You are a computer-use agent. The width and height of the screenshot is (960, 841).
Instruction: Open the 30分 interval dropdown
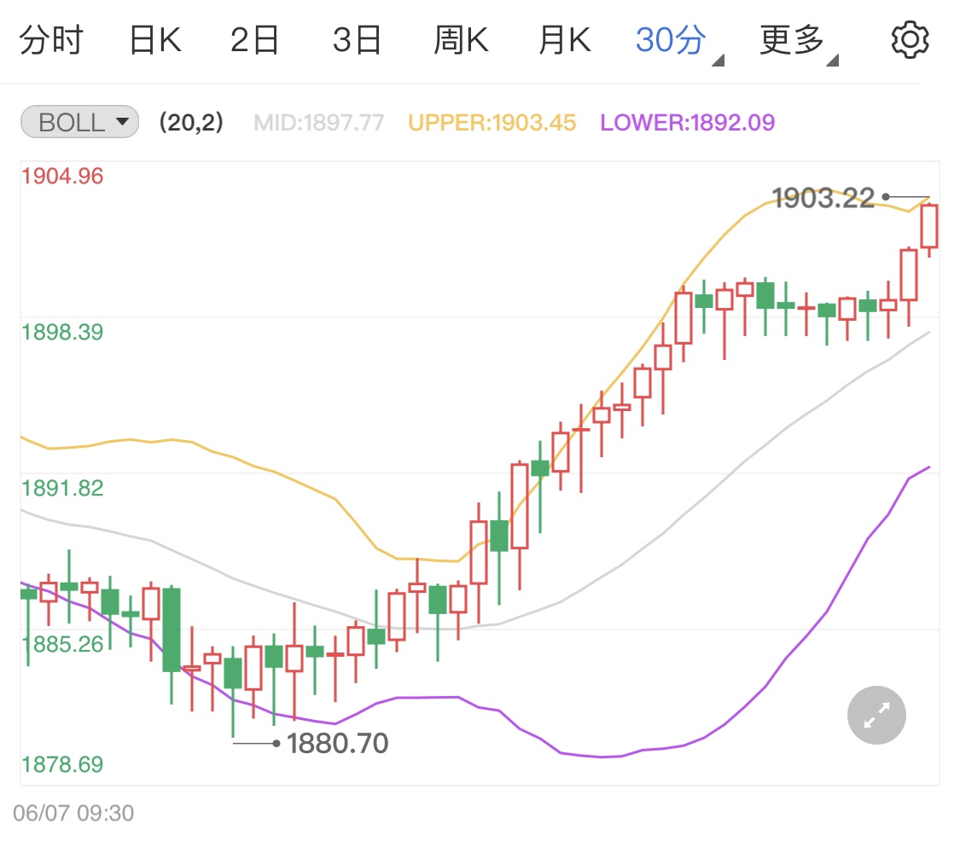[x=679, y=42]
